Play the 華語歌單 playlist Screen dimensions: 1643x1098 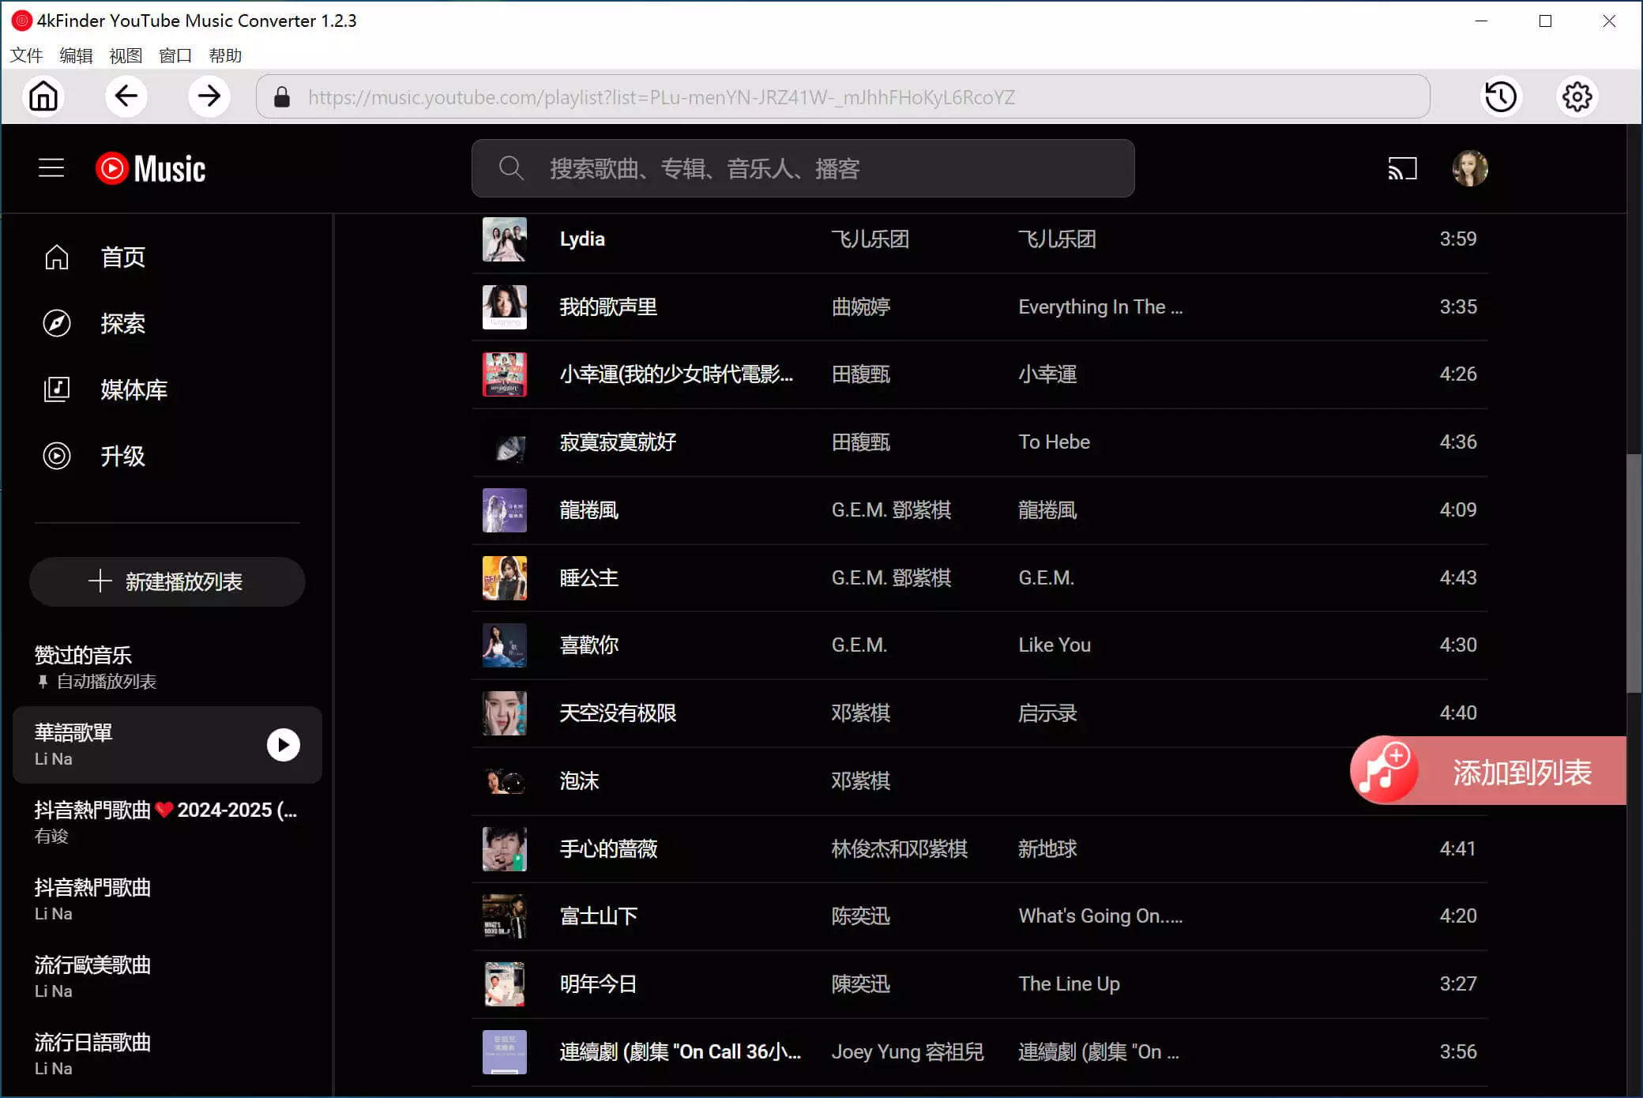tap(284, 745)
